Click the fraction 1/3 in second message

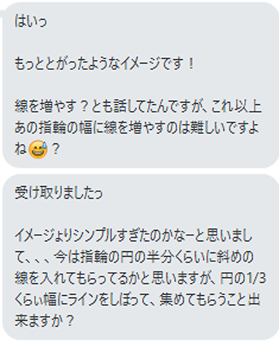[x=256, y=278]
